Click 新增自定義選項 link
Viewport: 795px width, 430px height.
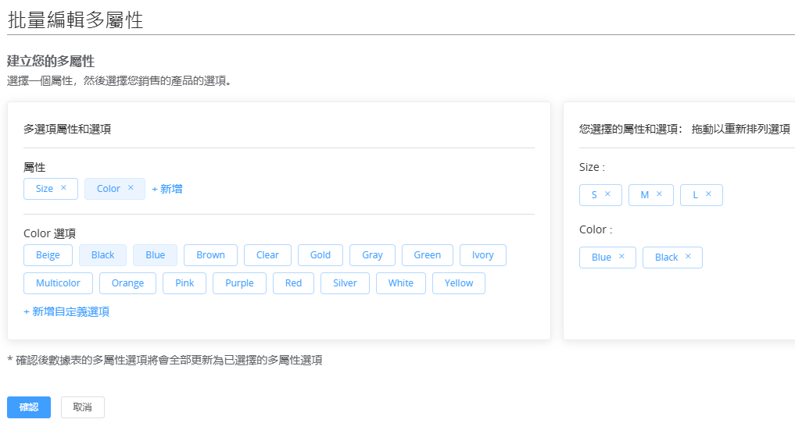click(x=66, y=312)
